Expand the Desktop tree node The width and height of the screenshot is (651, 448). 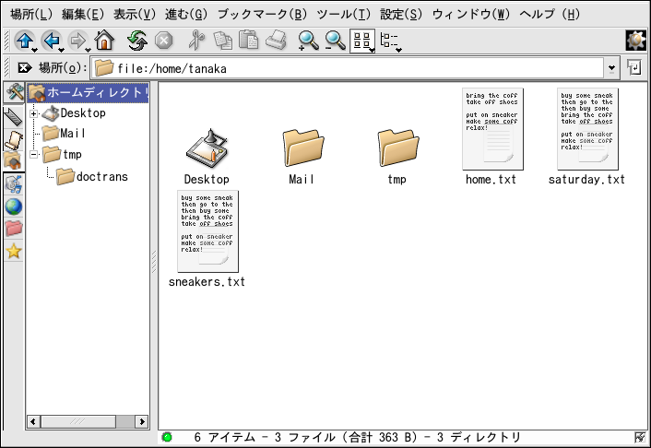(x=35, y=113)
